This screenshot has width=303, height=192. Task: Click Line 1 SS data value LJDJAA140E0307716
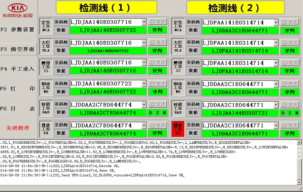click(108, 71)
